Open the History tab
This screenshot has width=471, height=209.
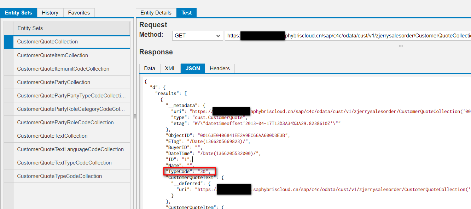coord(50,13)
